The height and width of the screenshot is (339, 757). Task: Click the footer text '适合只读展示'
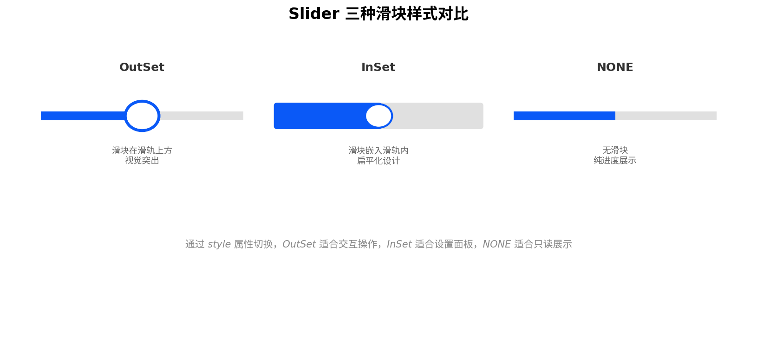tap(543, 244)
